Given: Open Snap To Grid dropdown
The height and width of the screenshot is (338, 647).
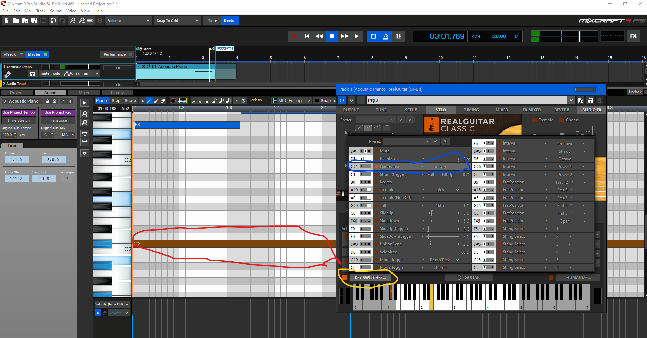Looking at the screenshot, I should [177, 21].
